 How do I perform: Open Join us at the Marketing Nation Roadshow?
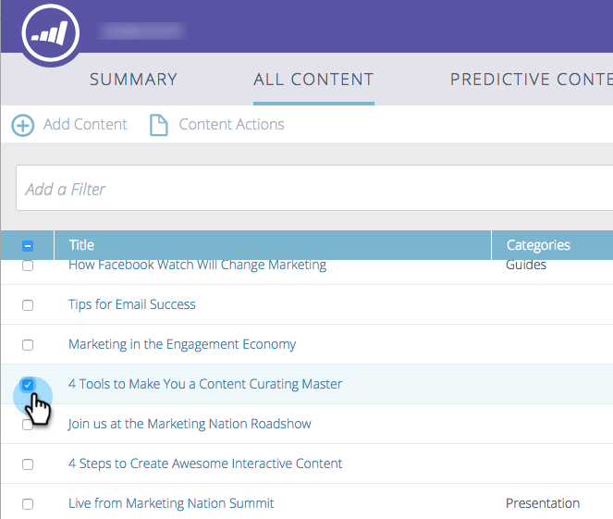click(190, 424)
